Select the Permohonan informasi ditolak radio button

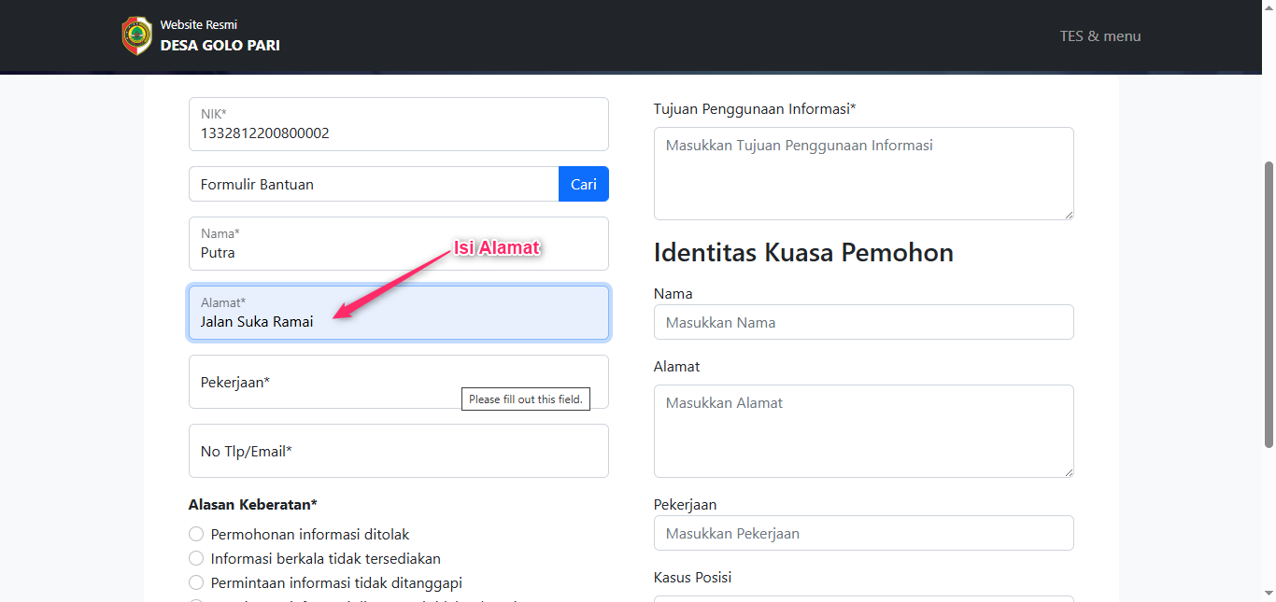click(x=196, y=534)
